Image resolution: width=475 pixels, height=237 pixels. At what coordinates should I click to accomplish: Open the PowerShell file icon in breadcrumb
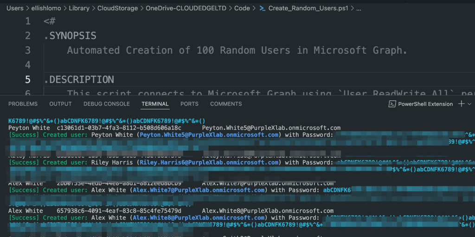tap(263, 8)
